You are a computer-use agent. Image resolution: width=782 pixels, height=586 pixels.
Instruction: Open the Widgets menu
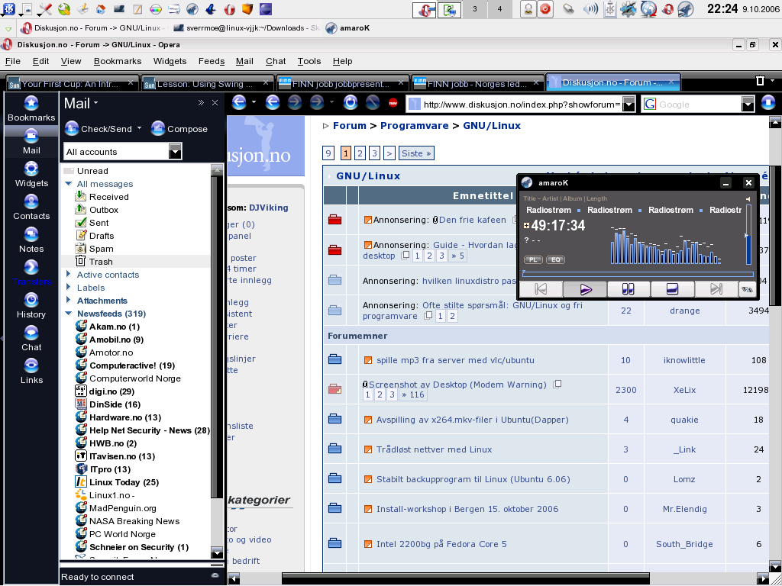(170, 61)
